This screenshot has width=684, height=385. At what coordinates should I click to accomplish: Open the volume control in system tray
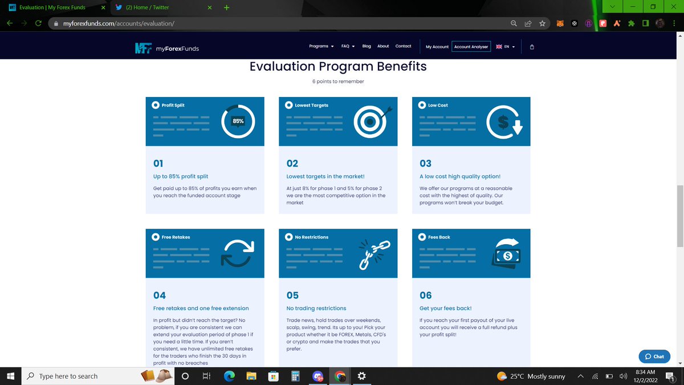[623, 376]
